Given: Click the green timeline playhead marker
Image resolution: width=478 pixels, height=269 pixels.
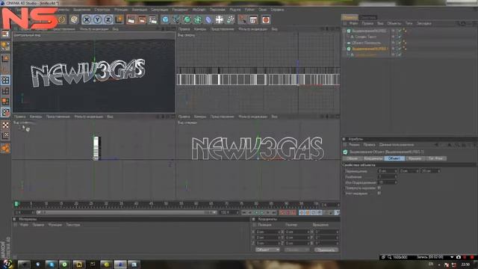Looking at the screenshot, I should [16, 204].
